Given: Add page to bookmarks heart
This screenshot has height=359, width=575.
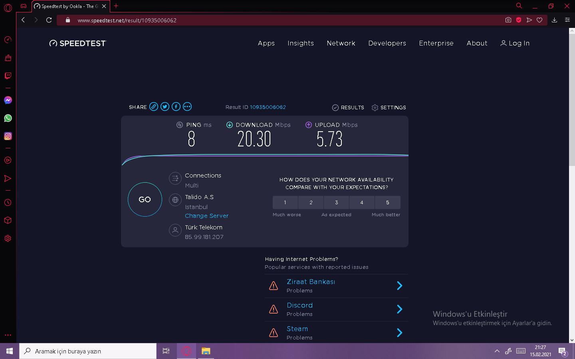Looking at the screenshot, I should click(539, 20).
